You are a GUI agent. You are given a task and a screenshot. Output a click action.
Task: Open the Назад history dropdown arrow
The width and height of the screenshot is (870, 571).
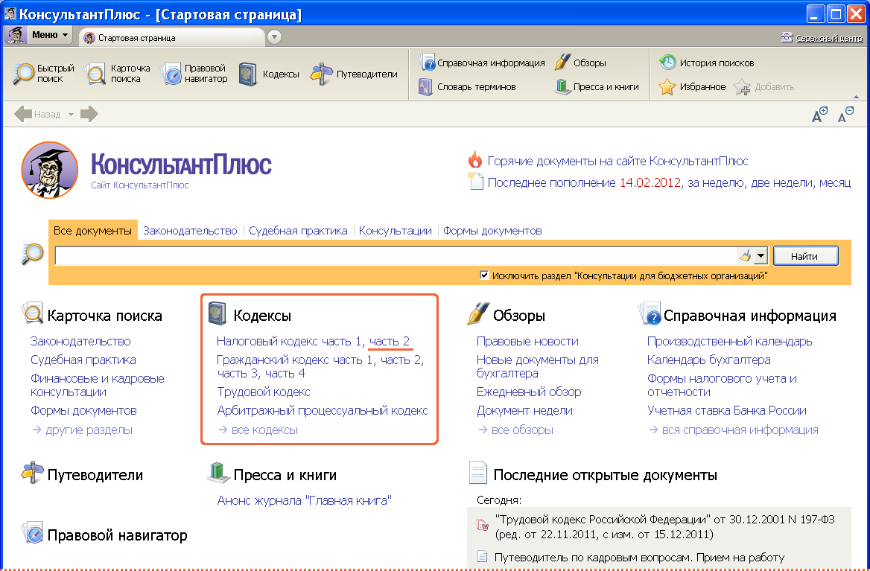tap(71, 115)
